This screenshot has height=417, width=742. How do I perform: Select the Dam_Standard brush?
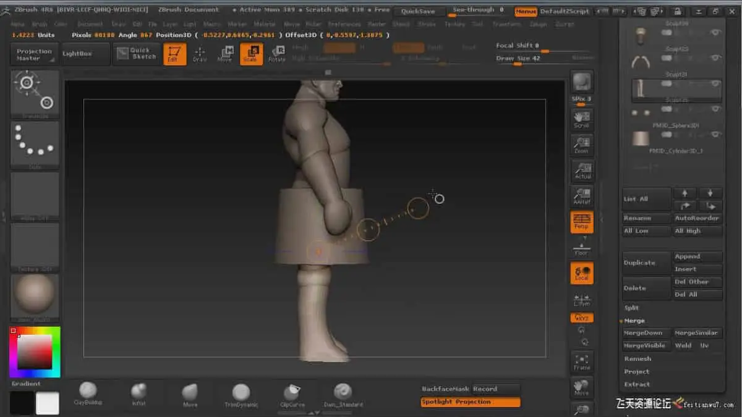(x=343, y=394)
